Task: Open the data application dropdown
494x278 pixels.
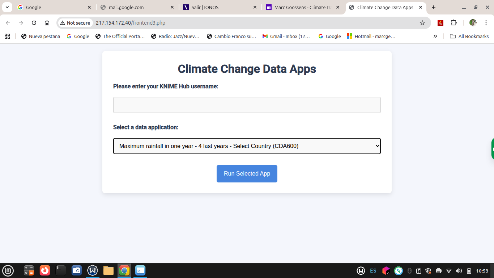Action: click(x=247, y=146)
